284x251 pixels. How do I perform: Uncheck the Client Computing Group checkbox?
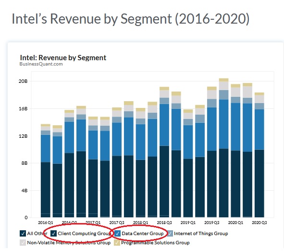coord(53,234)
